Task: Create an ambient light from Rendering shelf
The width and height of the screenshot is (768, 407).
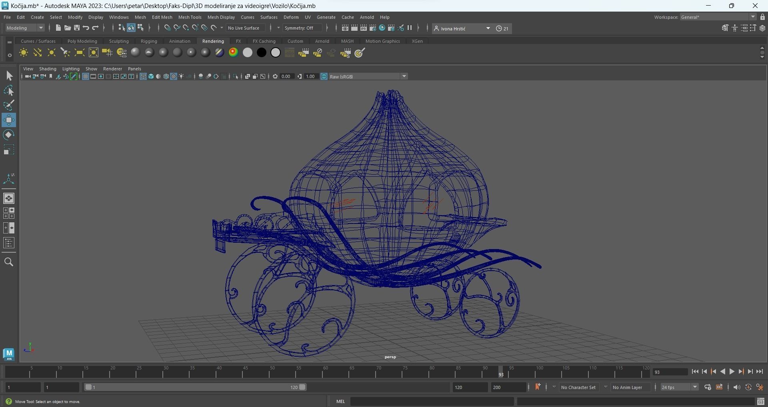Action: [24, 53]
